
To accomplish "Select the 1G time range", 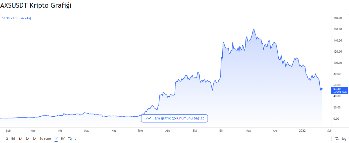I will tap(6, 138).
